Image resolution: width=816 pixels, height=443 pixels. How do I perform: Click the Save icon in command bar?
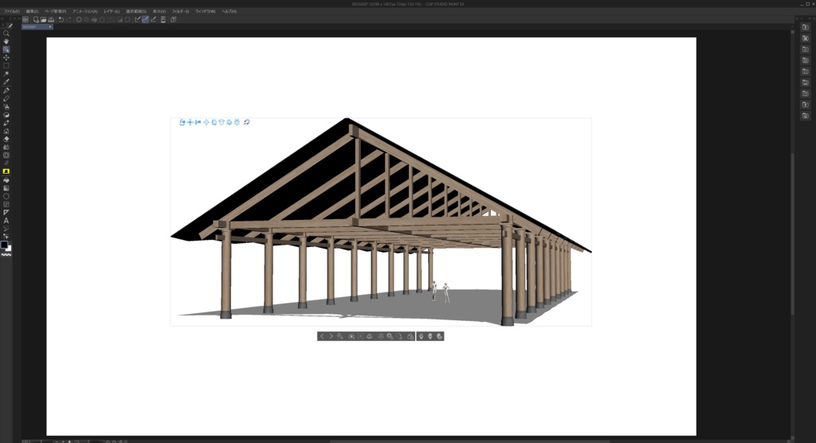(51, 20)
